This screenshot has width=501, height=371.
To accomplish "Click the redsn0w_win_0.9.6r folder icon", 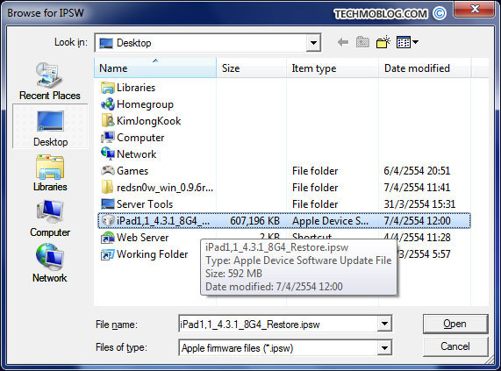I will click(108, 187).
